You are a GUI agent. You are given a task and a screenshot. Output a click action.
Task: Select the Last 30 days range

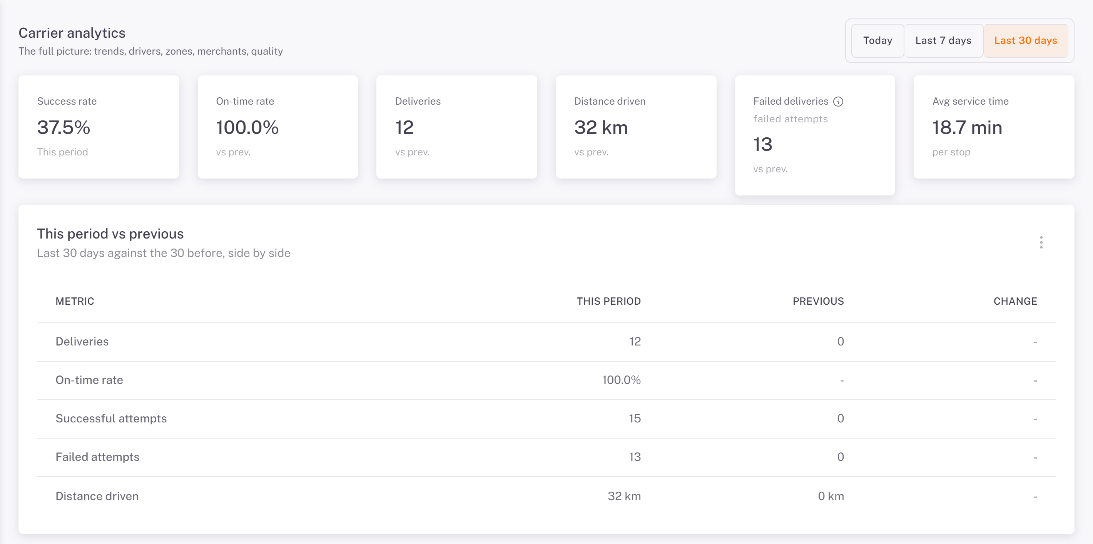point(1026,41)
